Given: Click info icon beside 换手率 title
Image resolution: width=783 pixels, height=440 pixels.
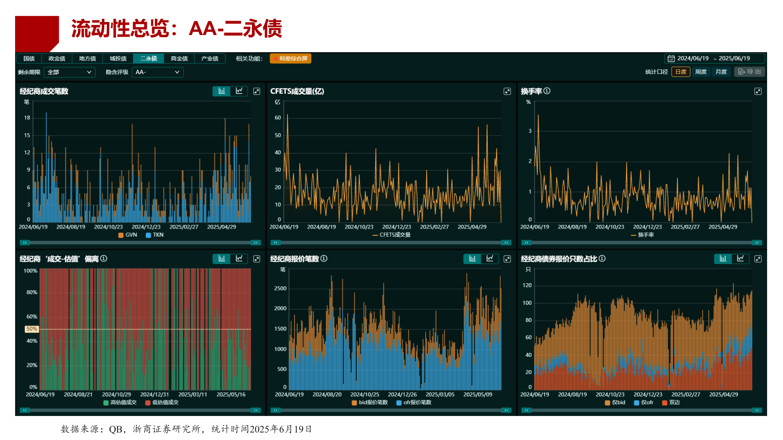Looking at the screenshot, I should 547,91.
